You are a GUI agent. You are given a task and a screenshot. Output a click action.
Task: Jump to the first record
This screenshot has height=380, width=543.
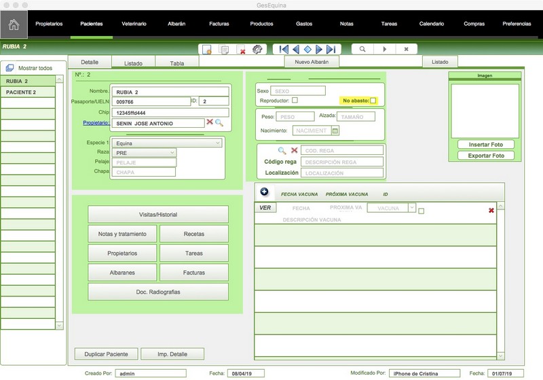click(283, 50)
